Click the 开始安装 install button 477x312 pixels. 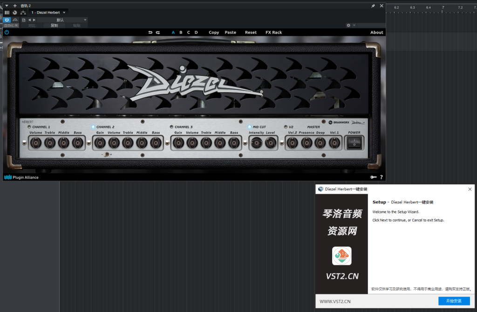(454, 301)
